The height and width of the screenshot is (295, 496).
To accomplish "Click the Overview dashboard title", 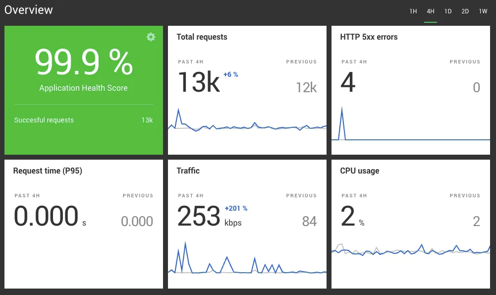I will click(28, 9).
